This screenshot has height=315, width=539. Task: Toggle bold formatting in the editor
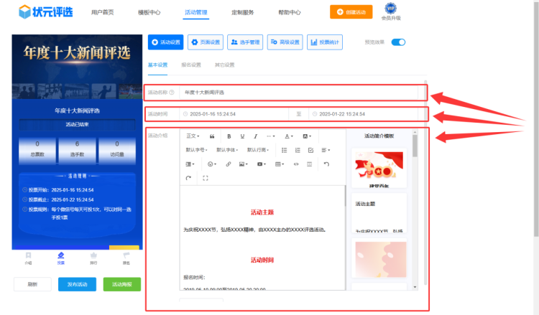point(229,136)
